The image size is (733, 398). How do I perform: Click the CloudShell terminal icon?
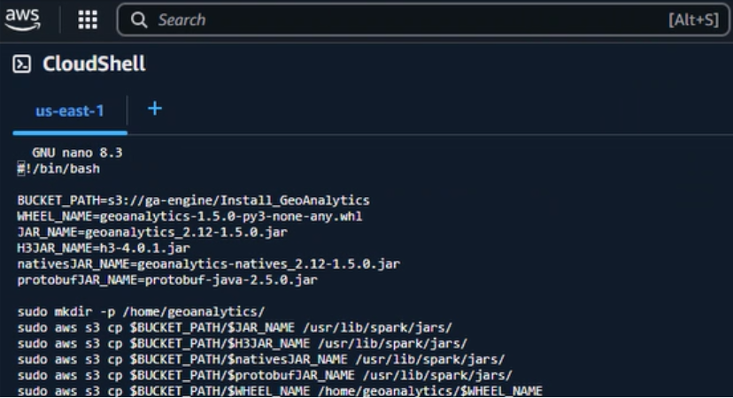22,64
